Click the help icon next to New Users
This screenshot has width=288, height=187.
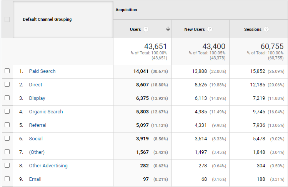point(210,29)
